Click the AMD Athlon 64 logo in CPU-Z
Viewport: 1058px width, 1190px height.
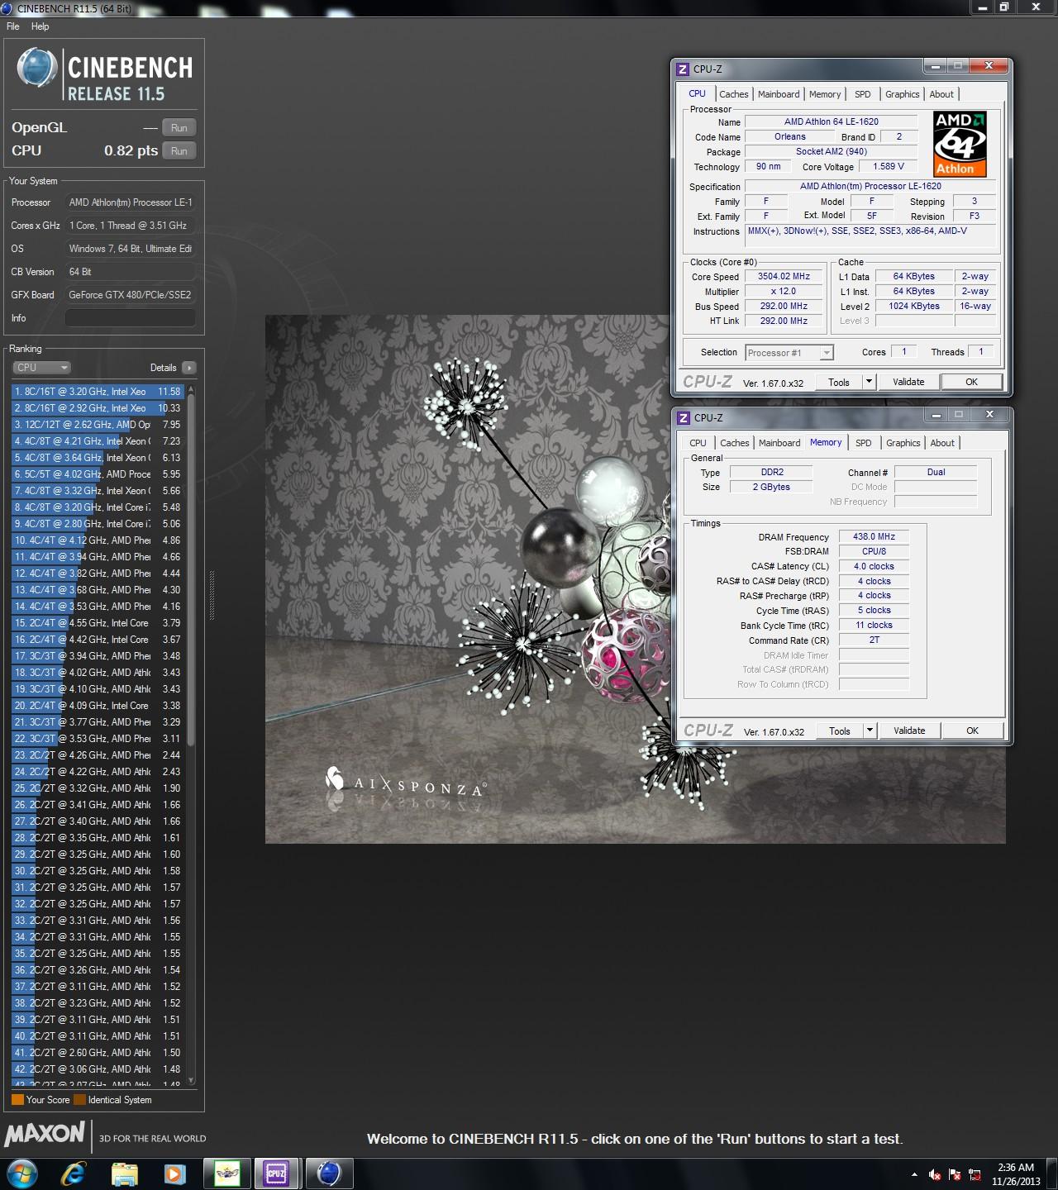960,145
